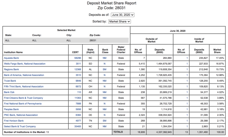Open the 'Sorted by' Market Share dropdown

pyautogui.click(x=119, y=22)
